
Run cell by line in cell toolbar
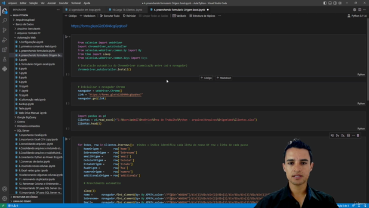tap(332, 136)
